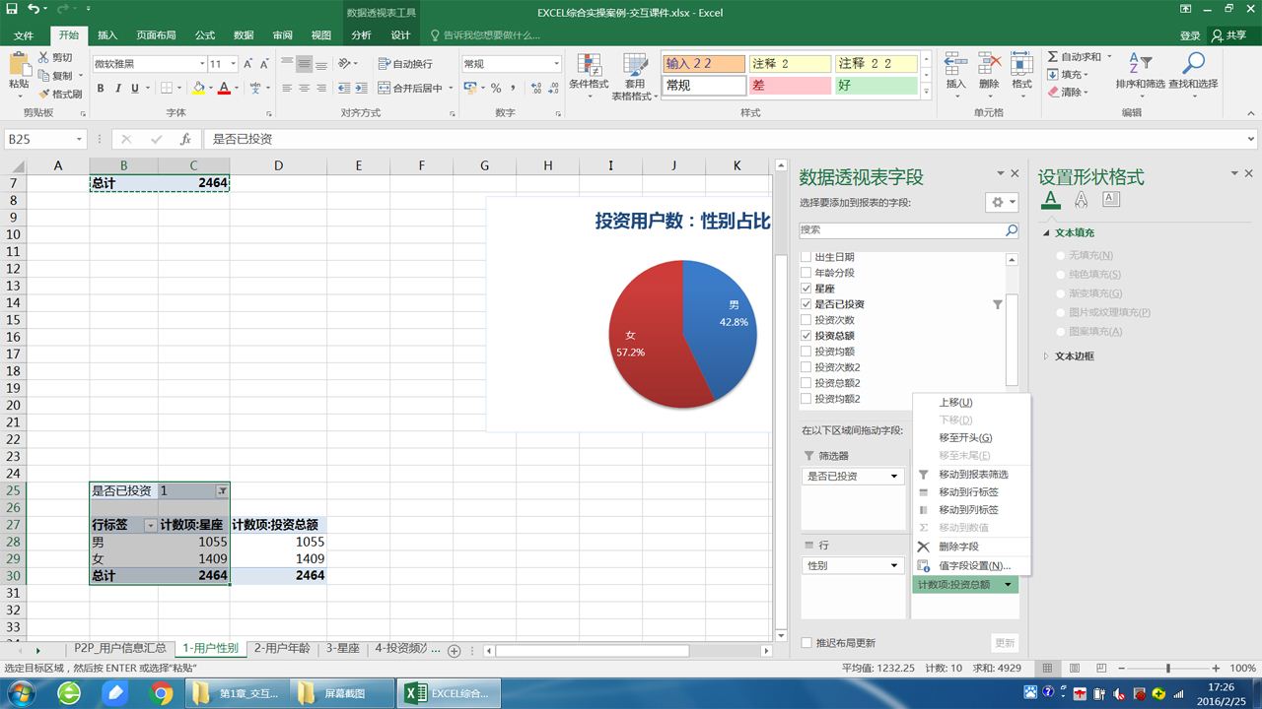Click the yellow fill color button
Viewport: 1262px width, 709px height.
[x=198, y=88]
